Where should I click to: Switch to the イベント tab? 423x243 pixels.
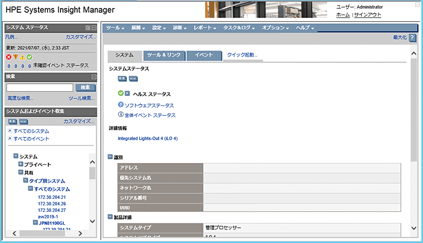[x=204, y=55]
